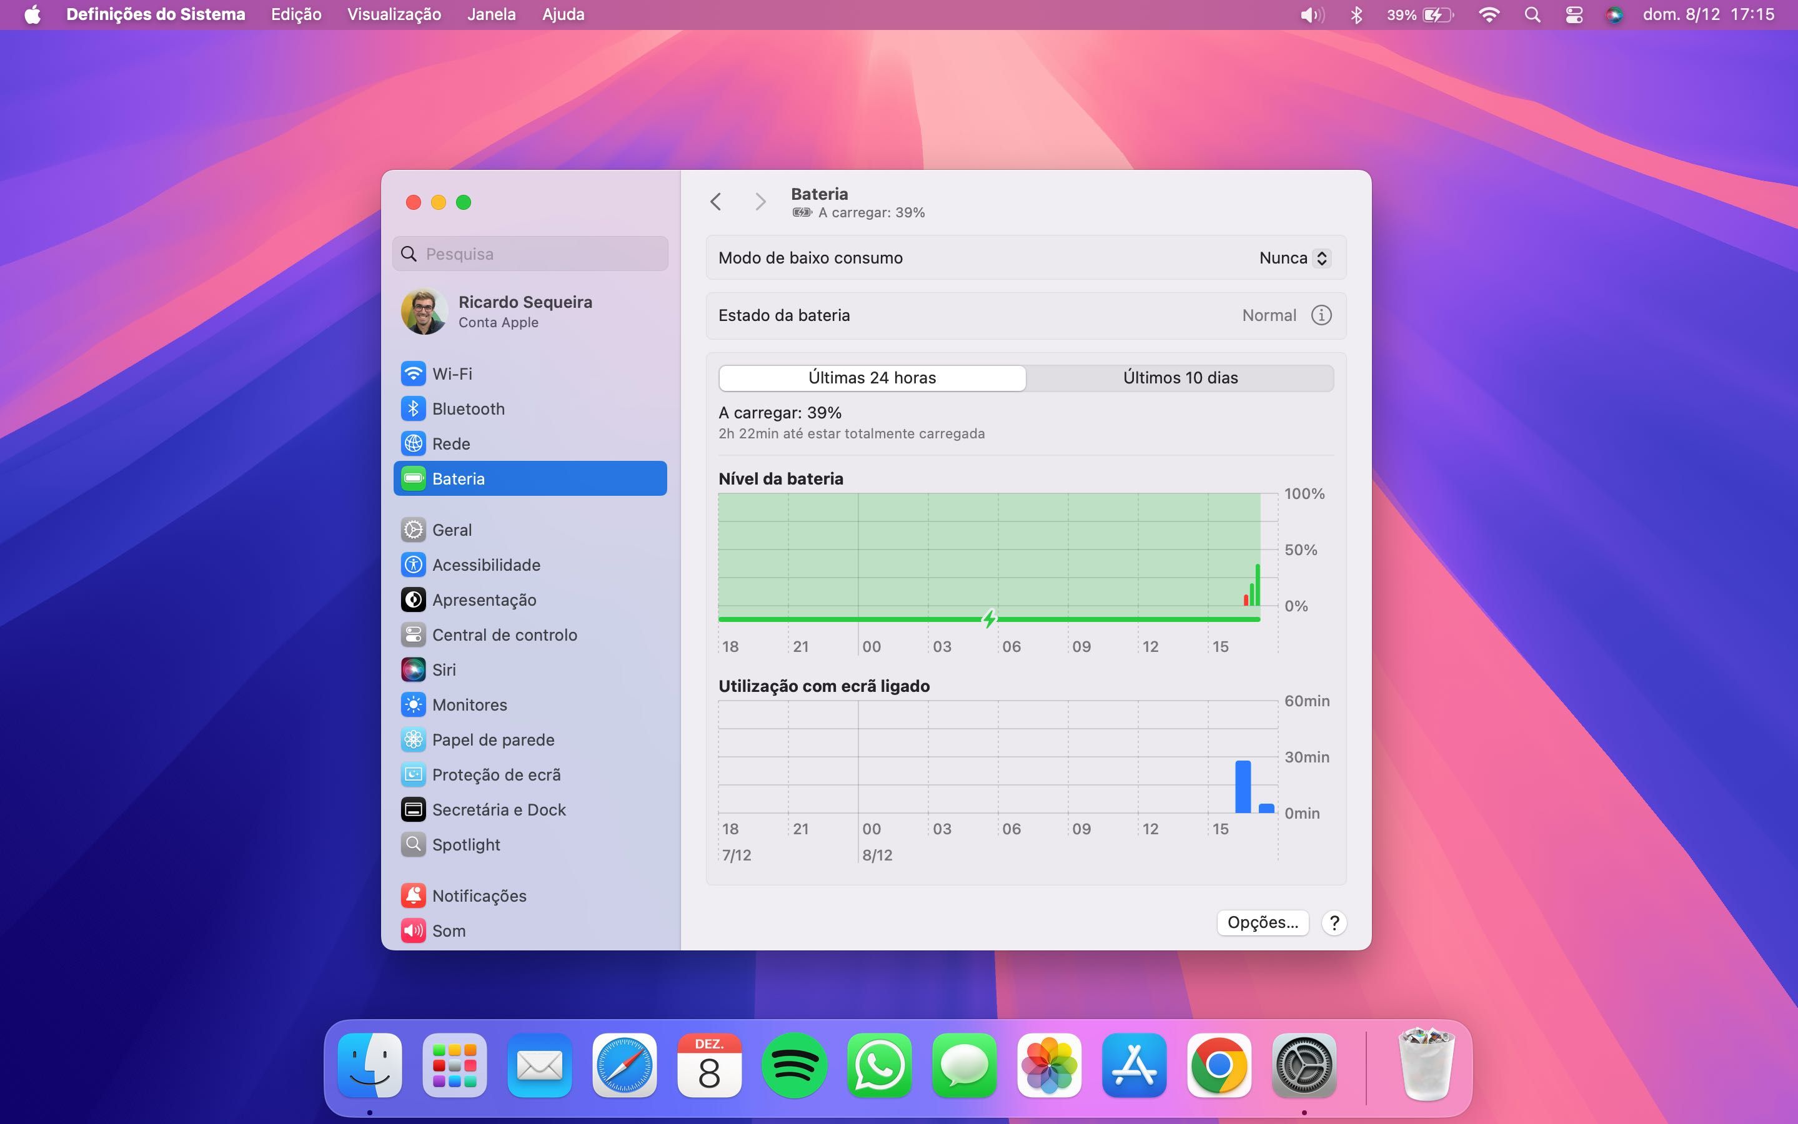Viewport: 1798px width, 1124px height.
Task: Open the Ajuda menu
Action: (x=563, y=14)
